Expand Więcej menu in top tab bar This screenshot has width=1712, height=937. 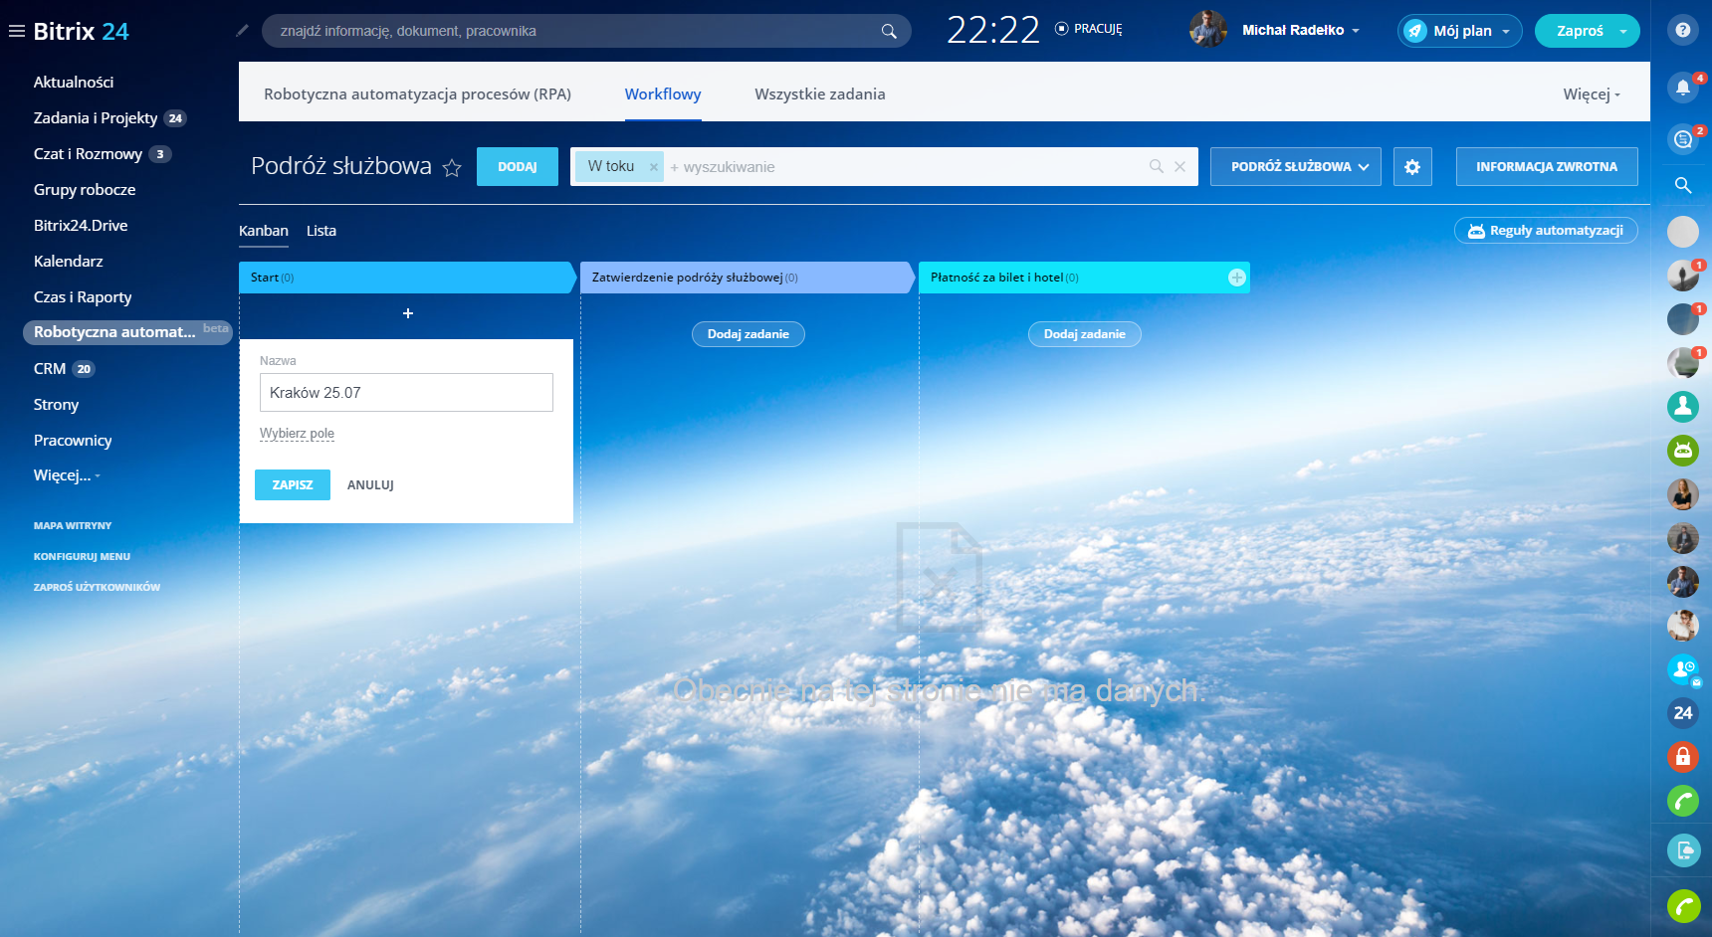click(x=1591, y=94)
